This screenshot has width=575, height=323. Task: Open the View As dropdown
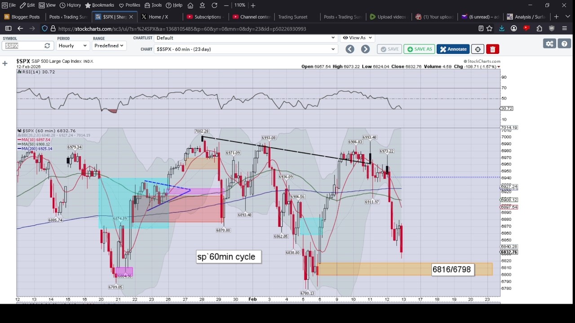(x=357, y=38)
